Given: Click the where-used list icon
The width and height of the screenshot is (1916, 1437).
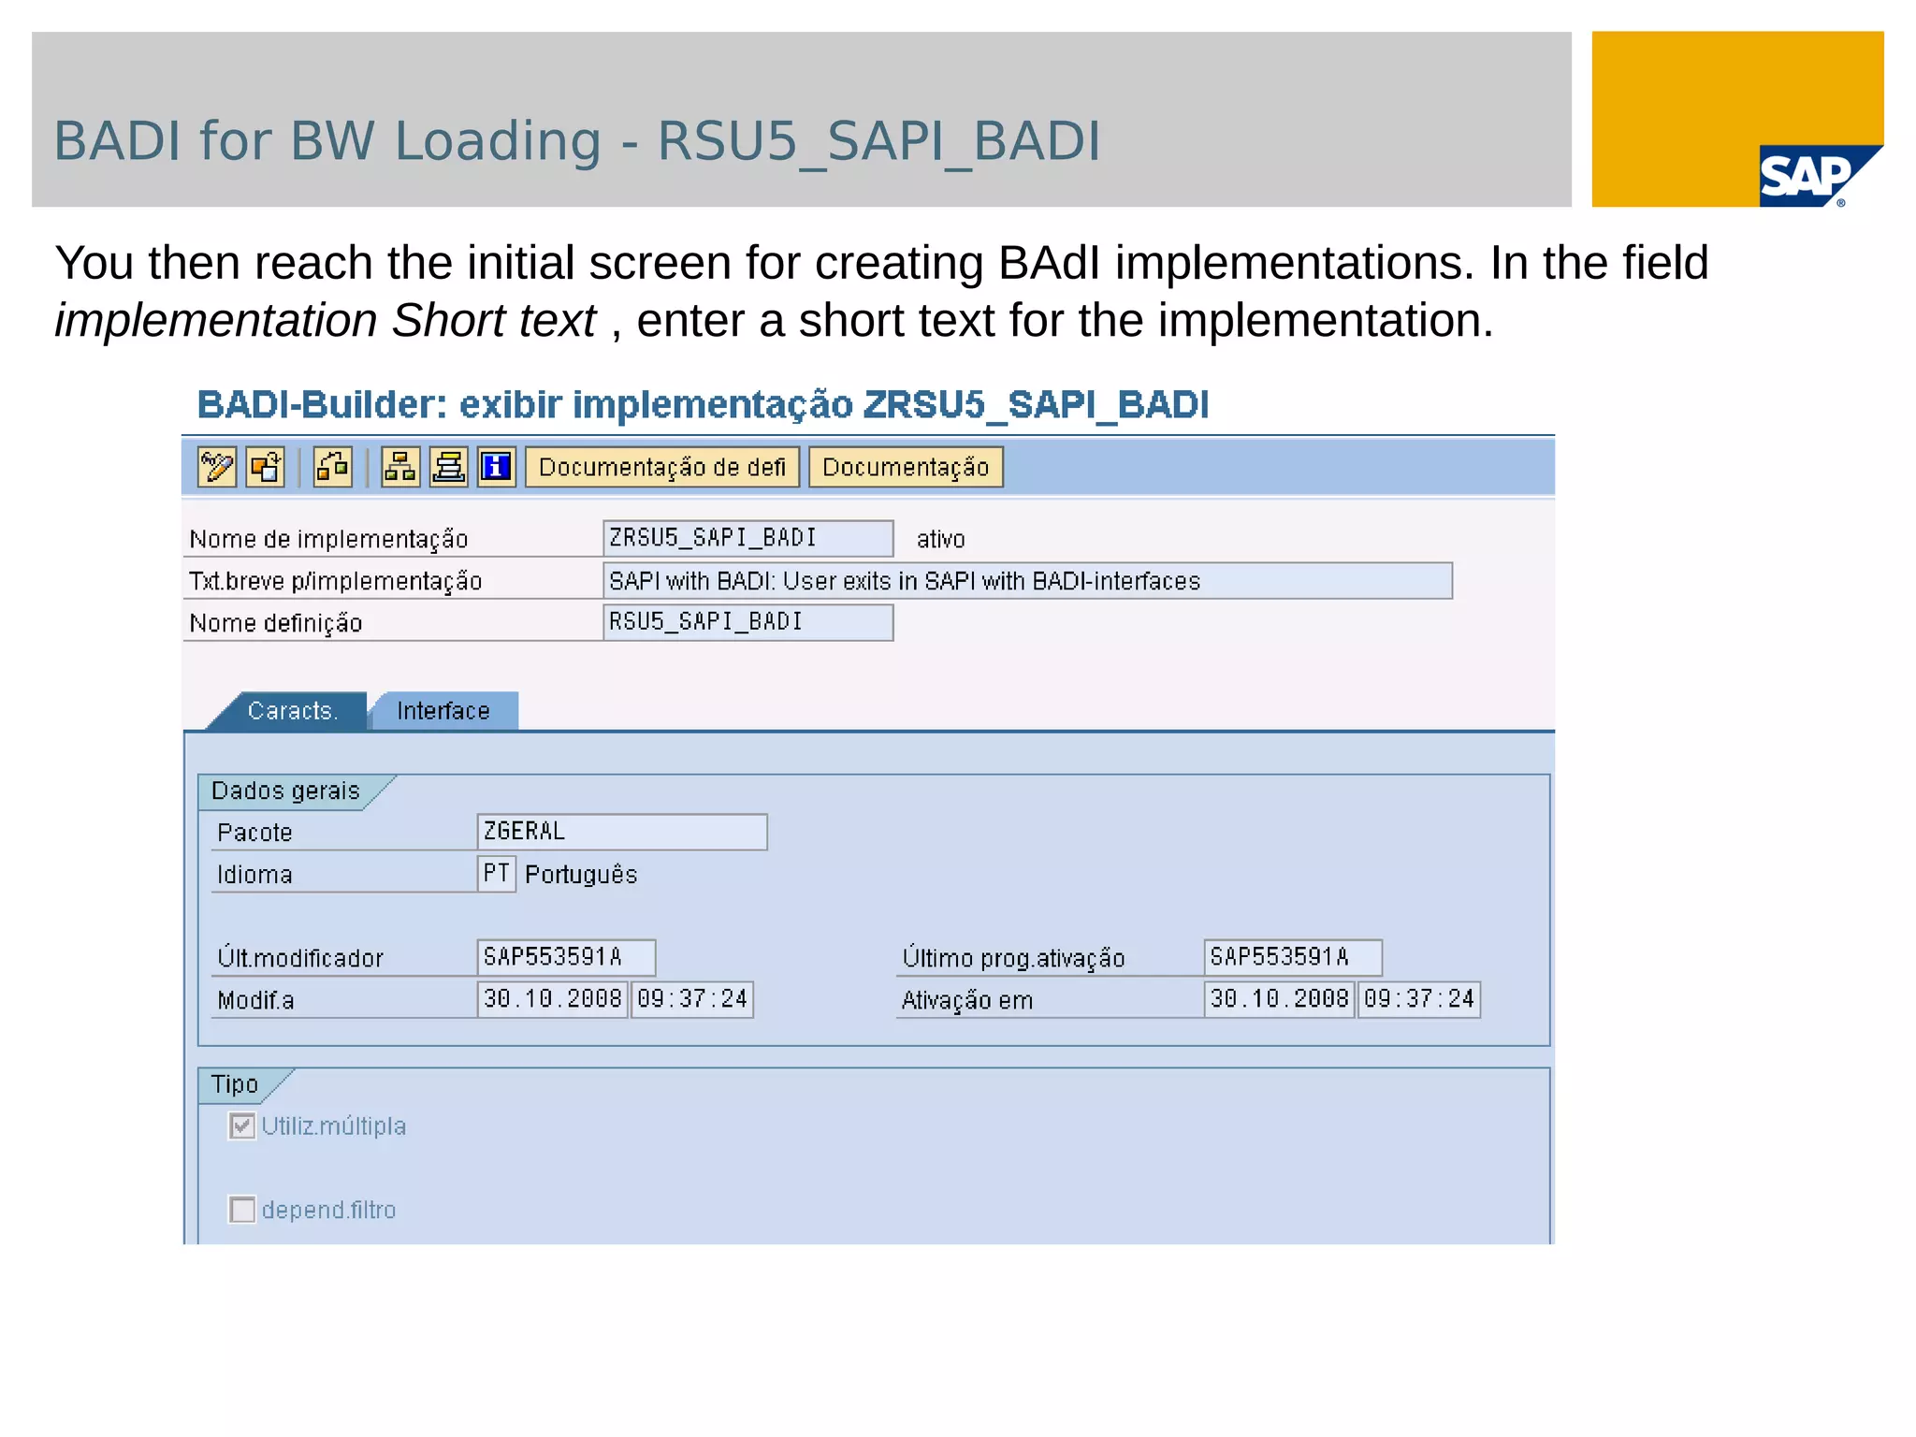Looking at the screenshot, I should point(332,467).
